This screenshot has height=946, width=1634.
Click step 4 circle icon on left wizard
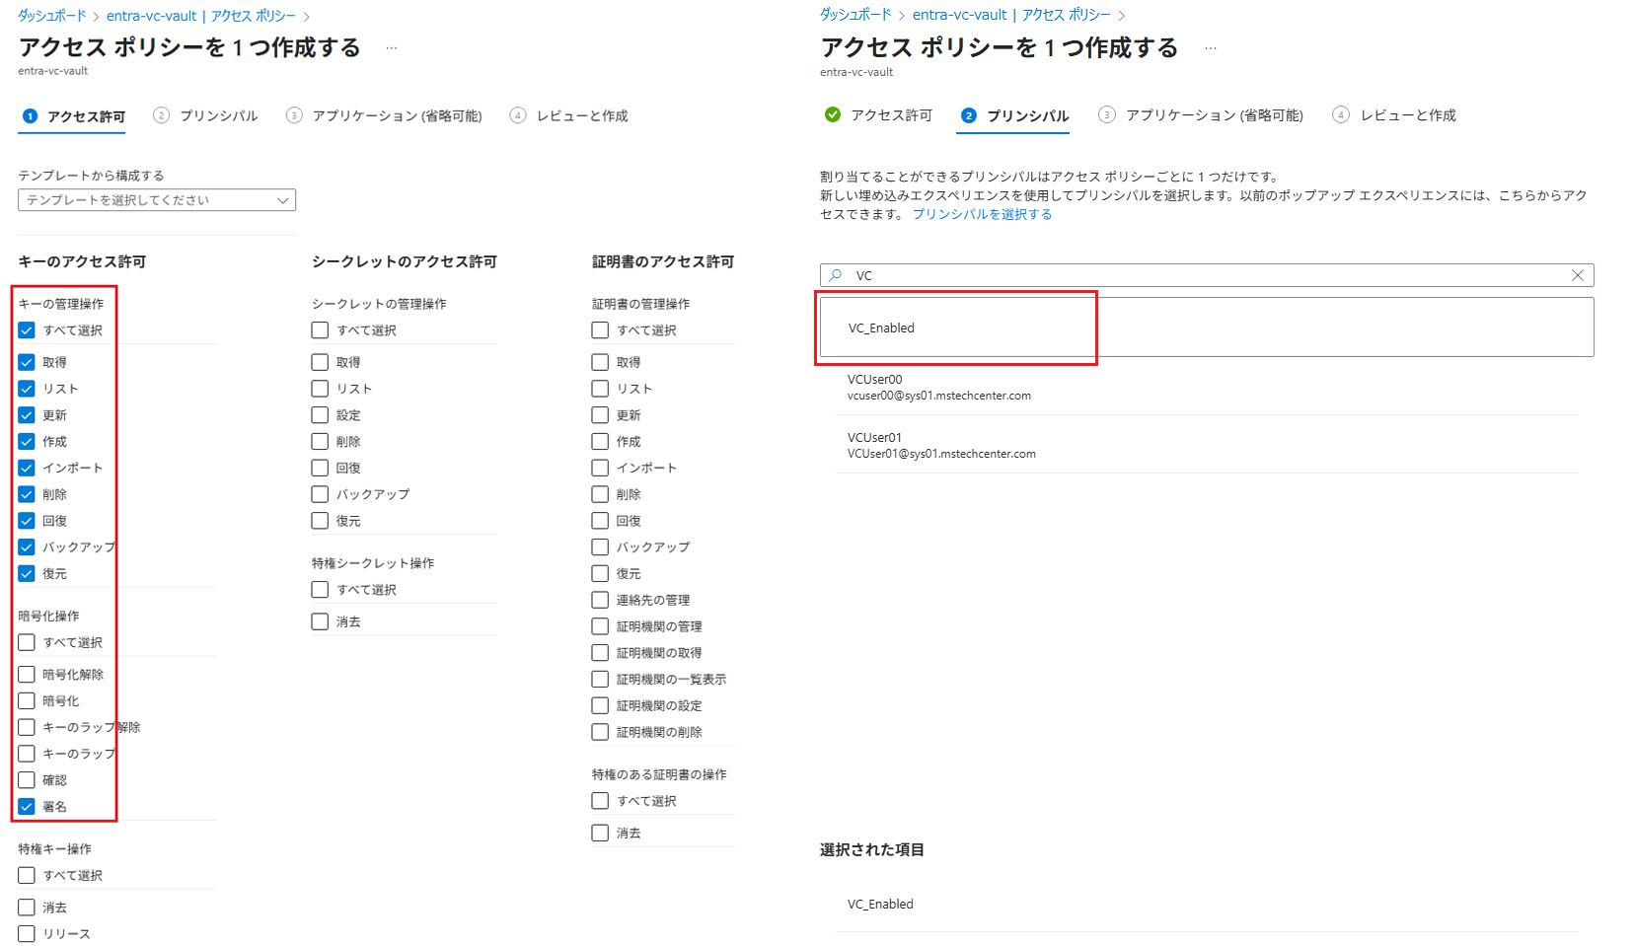(518, 115)
